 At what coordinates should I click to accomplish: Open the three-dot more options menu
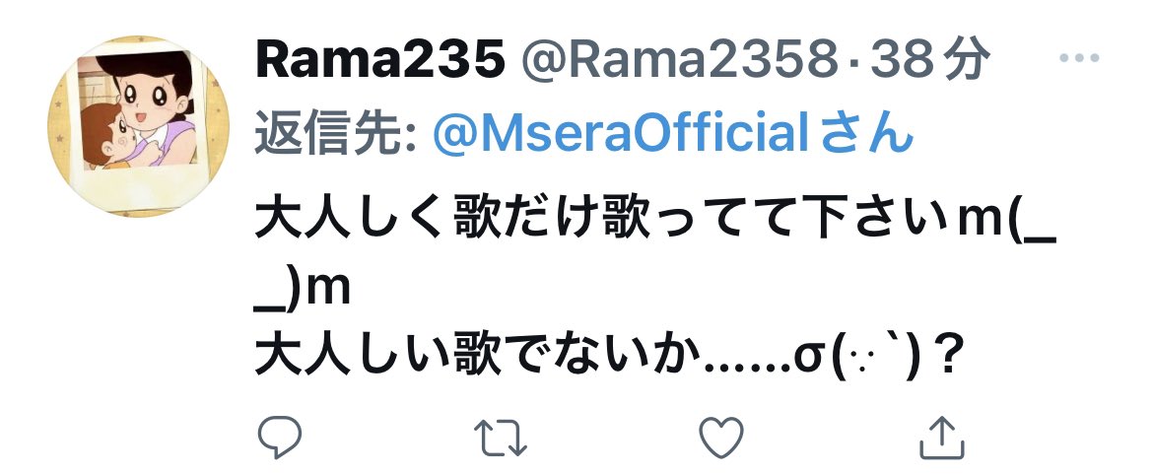[x=1079, y=57]
